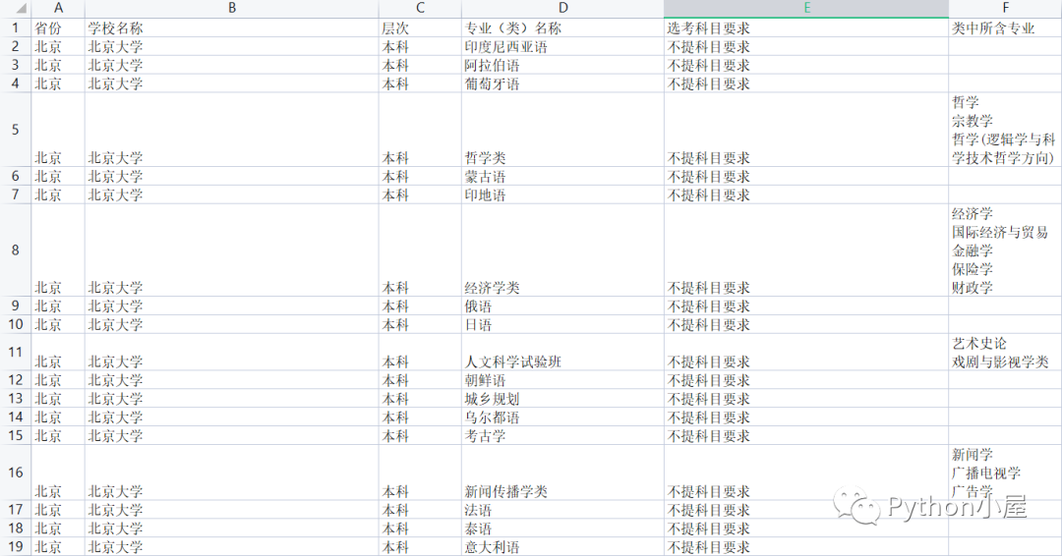Image resolution: width=1062 pixels, height=556 pixels.
Task: Select column C header
Action: [420, 8]
